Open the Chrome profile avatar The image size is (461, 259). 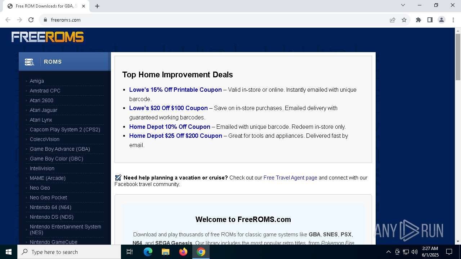pyautogui.click(x=442, y=20)
